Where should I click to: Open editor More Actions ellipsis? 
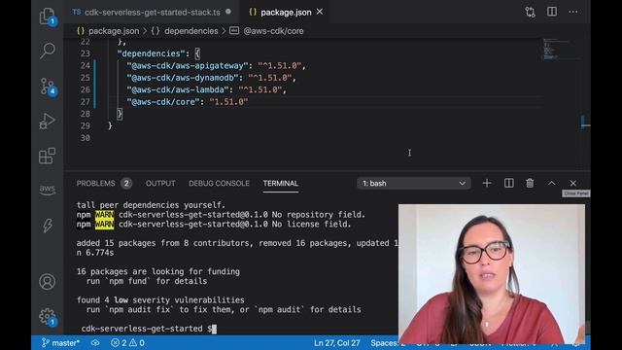click(573, 12)
